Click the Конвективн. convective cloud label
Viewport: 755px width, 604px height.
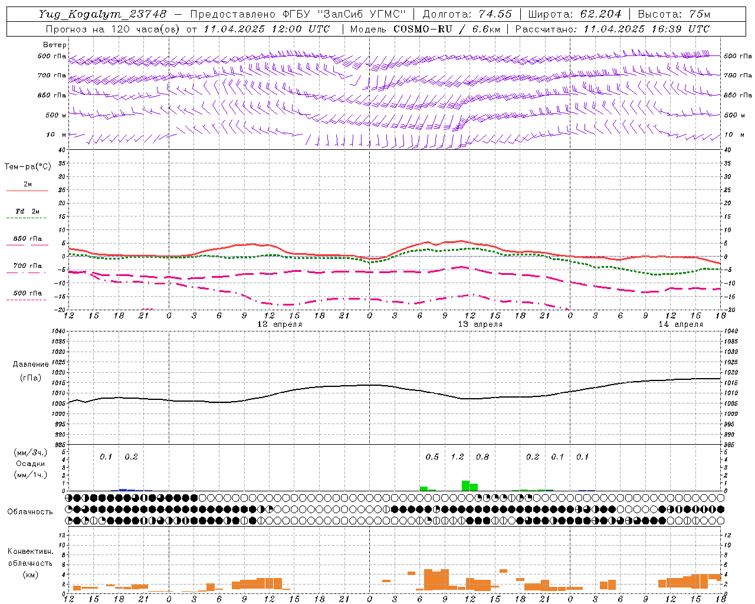coord(30,552)
